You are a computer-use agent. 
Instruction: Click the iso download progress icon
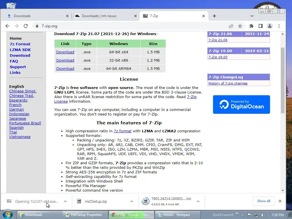145,201
